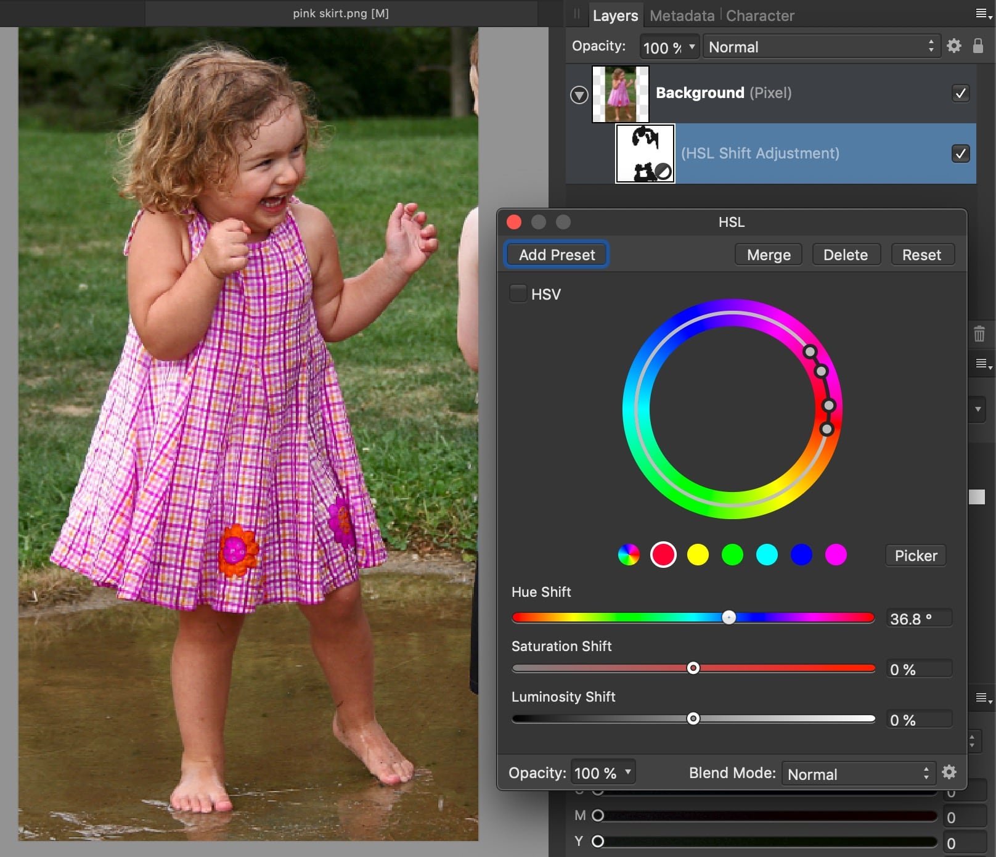996x857 pixels.
Task: Switch to the Layers tab
Action: pyautogui.click(x=615, y=15)
